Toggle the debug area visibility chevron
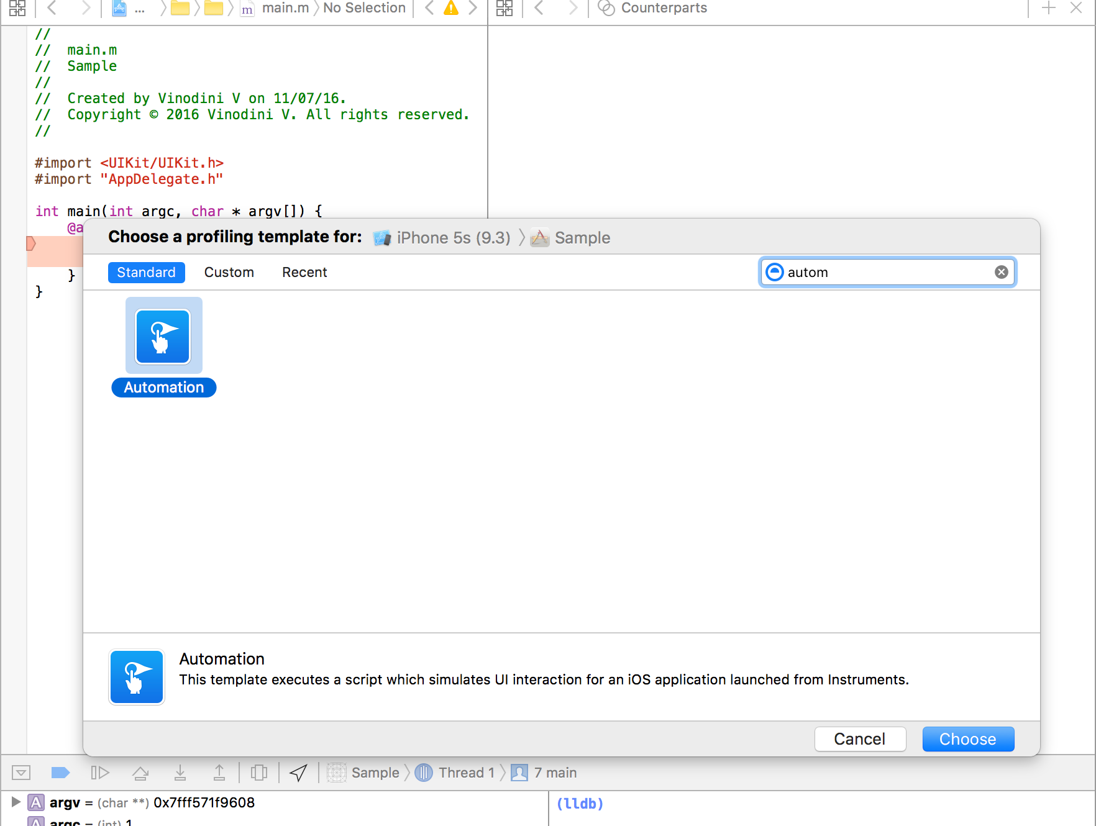 click(21, 773)
